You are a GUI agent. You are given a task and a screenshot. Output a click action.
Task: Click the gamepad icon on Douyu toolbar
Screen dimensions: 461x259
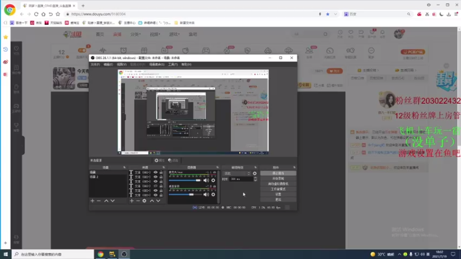click(206, 51)
